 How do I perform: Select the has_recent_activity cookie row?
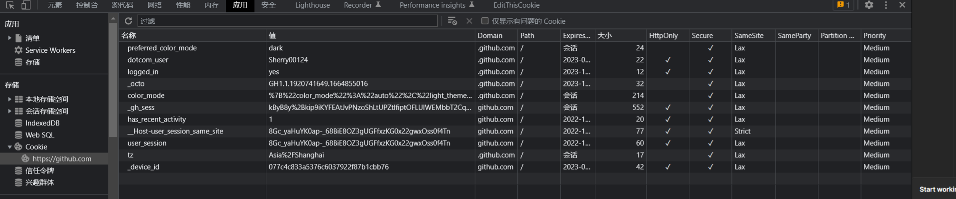click(x=515, y=119)
